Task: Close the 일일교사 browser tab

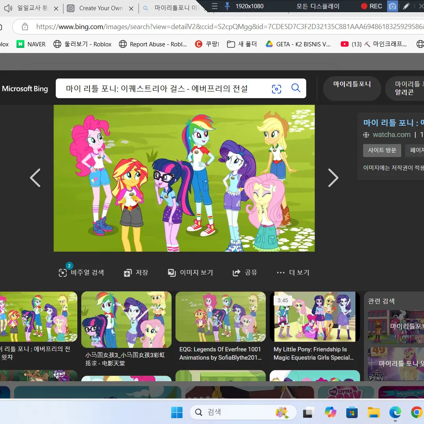Action: coord(56,8)
